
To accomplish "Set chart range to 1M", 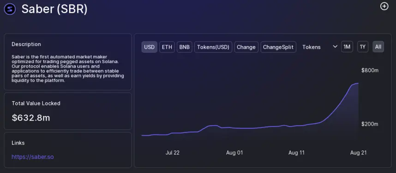I will 347,47.
